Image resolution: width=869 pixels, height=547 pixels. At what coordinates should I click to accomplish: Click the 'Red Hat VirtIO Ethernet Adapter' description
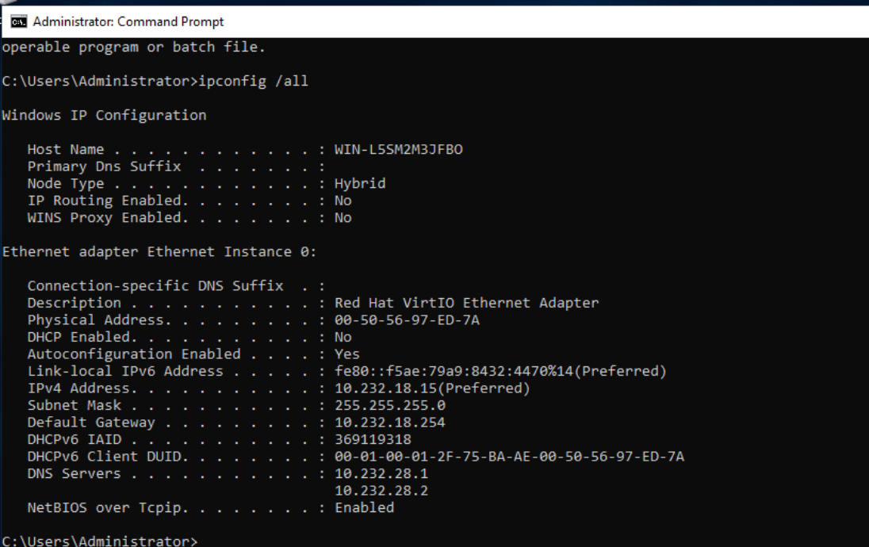click(466, 303)
